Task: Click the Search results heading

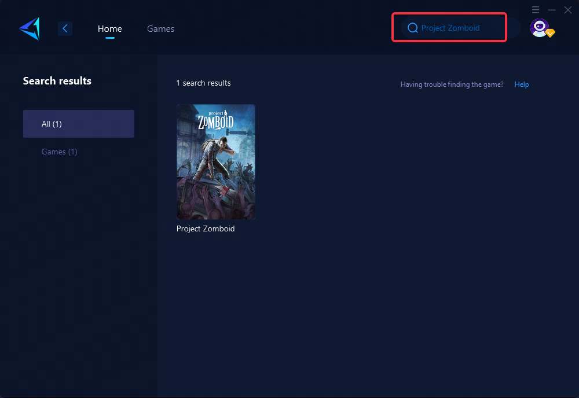Action: (x=57, y=81)
